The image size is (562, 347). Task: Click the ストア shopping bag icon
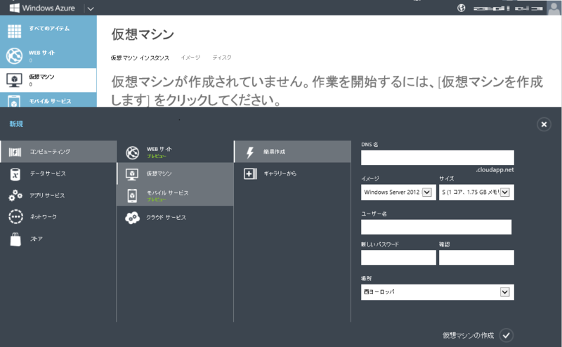(x=15, y=239)
